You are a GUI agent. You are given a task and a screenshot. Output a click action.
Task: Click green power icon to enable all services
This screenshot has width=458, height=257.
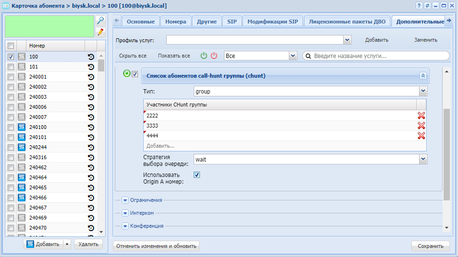pos(204,56)
